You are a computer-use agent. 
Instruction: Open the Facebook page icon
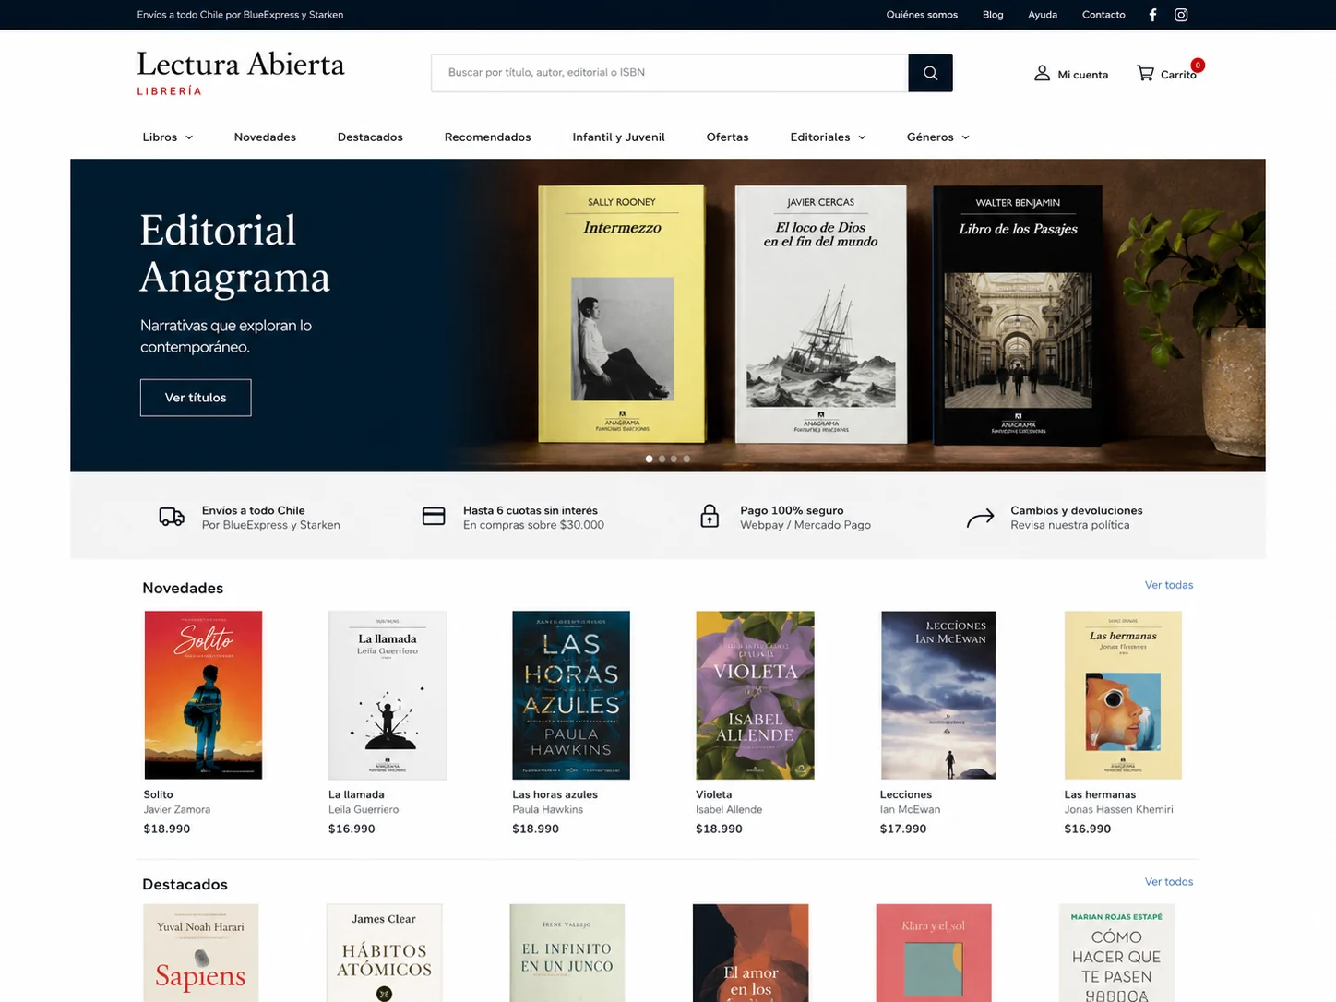pyautogui.click(x=1152, y=15)
